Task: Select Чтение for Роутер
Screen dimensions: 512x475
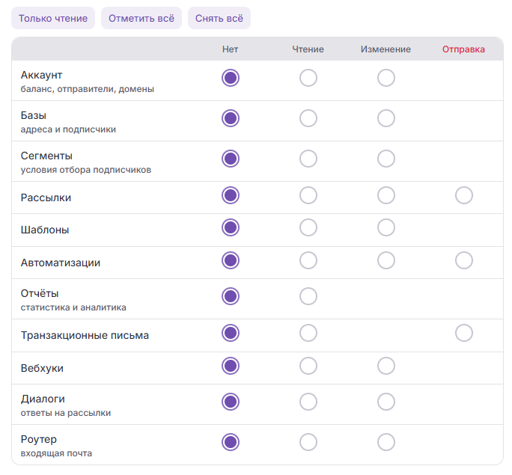Action: click(308, 442)
